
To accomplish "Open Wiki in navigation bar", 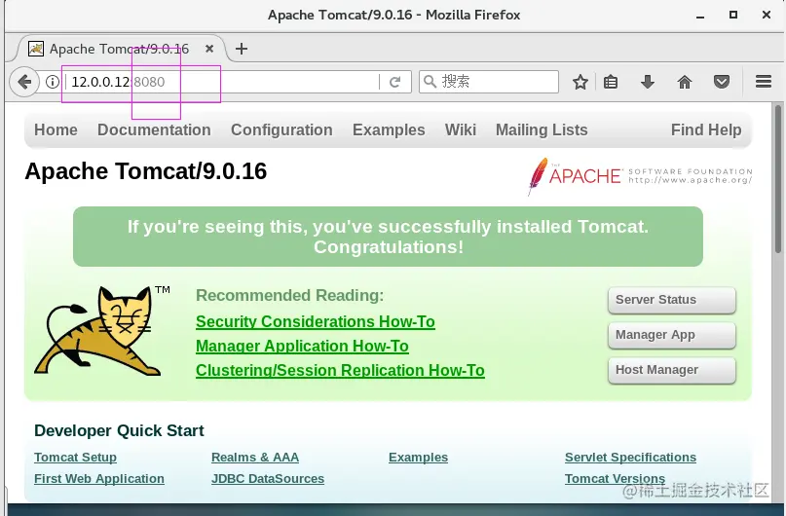I will pyautogui.click(x=460, y=129).
